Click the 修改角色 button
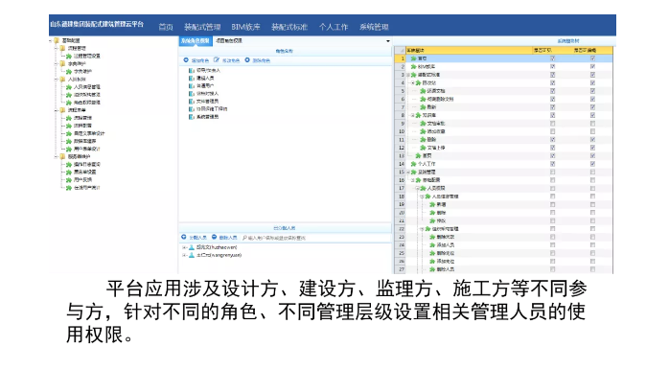Image resolution: width=646 pixels, height=370 pixels. (227, 60)
